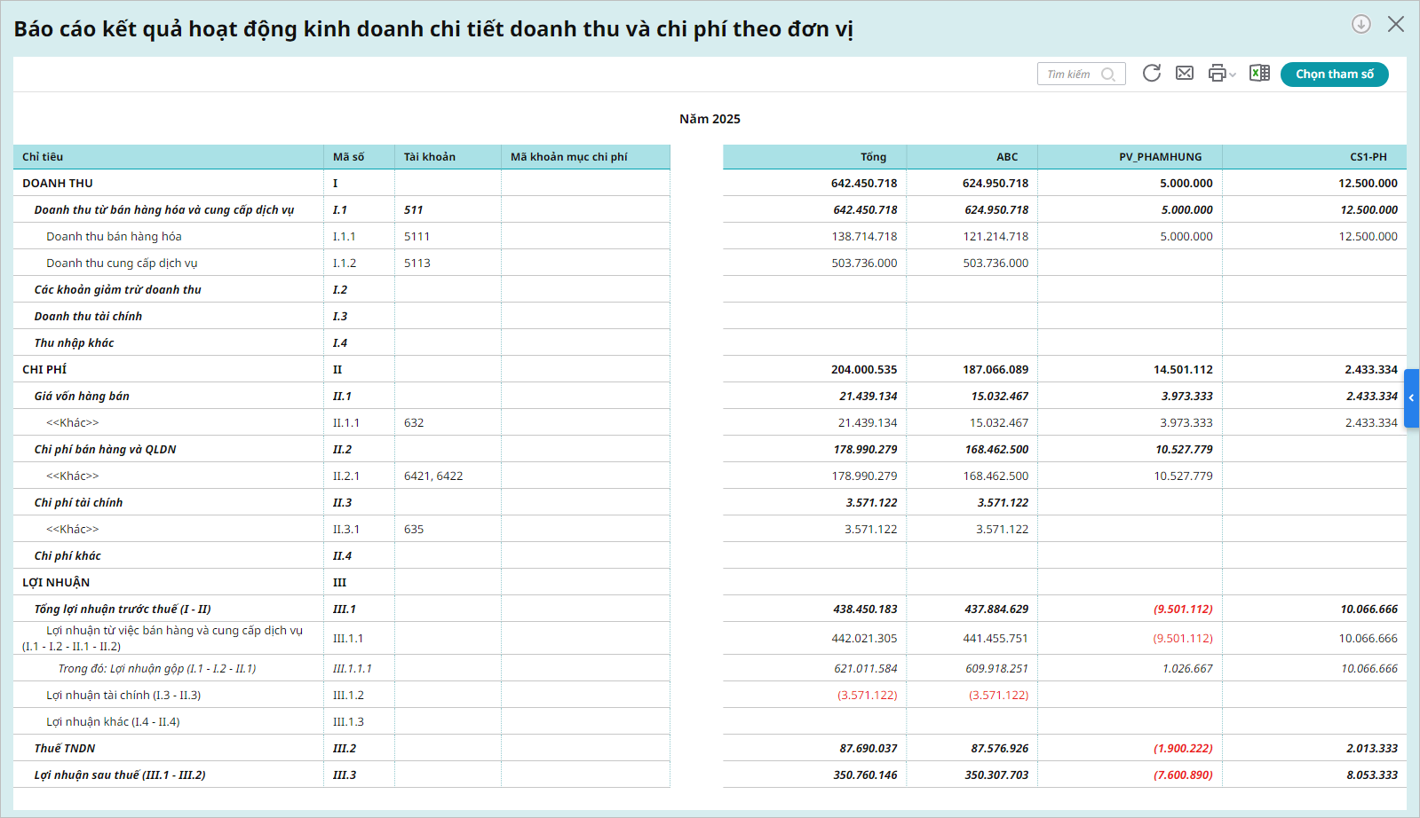Image resolution: width=1420 pixels, height=818 pixels.
Task: Click the Tổng column header
Action: click(872, 157)
